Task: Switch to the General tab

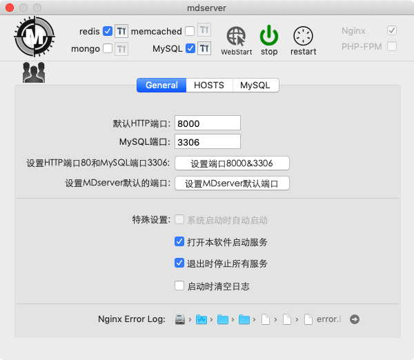Action: click(x=161, y=85)
